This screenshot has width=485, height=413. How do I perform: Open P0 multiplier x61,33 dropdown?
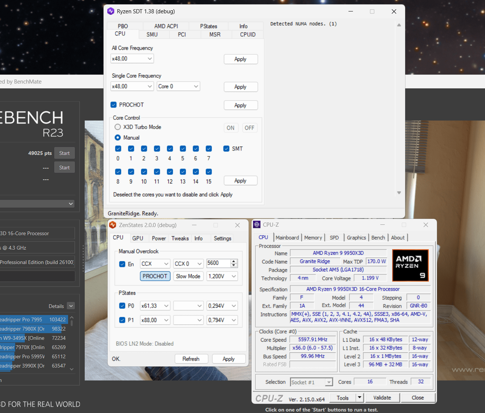pyautogui.click(x=155, y=306)
